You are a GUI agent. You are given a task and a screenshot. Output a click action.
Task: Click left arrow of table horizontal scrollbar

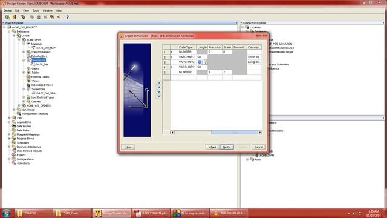172,133
